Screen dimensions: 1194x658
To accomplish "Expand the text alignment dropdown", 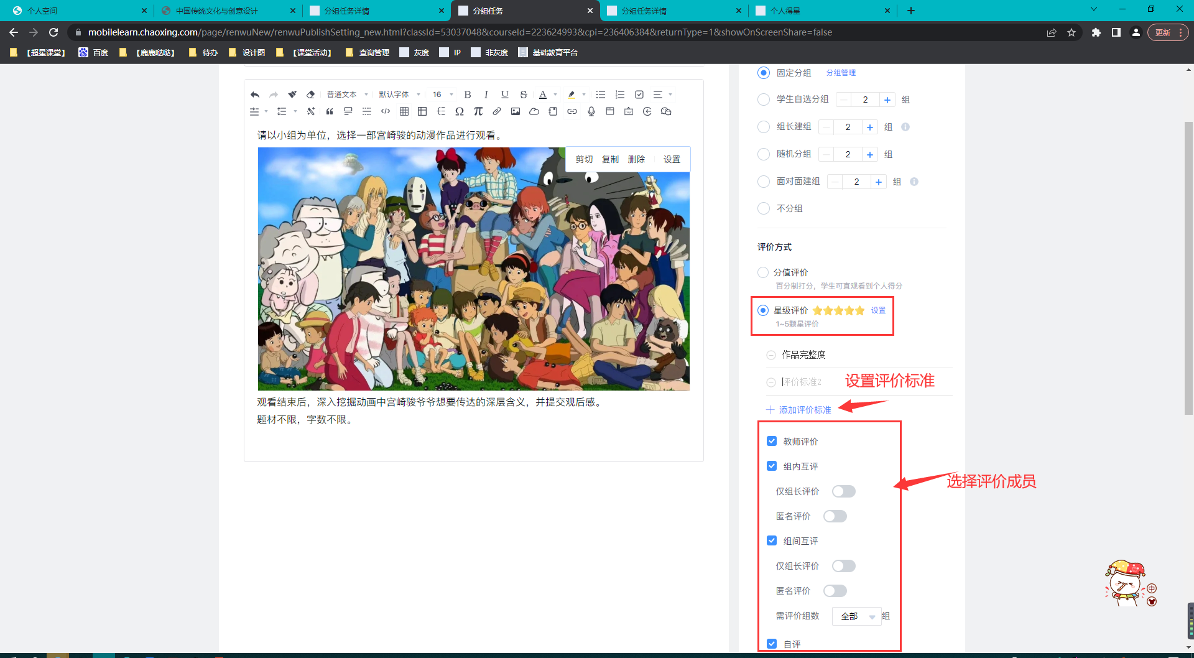I will 662,95.
